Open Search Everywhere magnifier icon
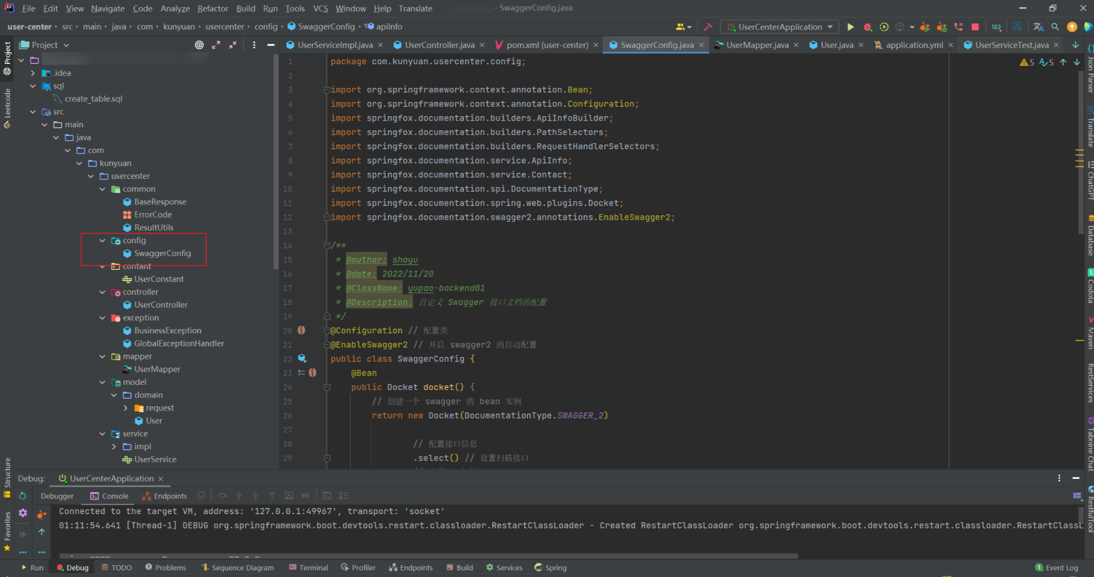 (1055, 27)
